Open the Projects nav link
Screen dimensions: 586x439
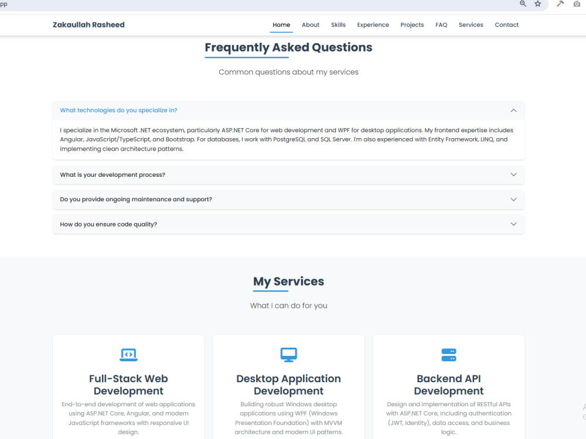coord(412,25)
